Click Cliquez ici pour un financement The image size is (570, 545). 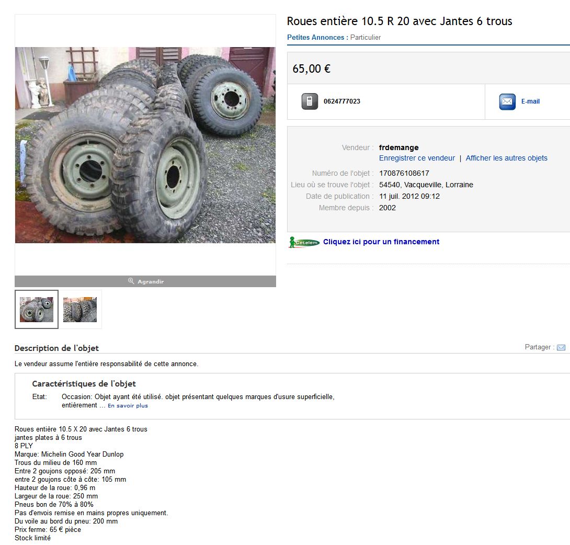tap(381, 242)
